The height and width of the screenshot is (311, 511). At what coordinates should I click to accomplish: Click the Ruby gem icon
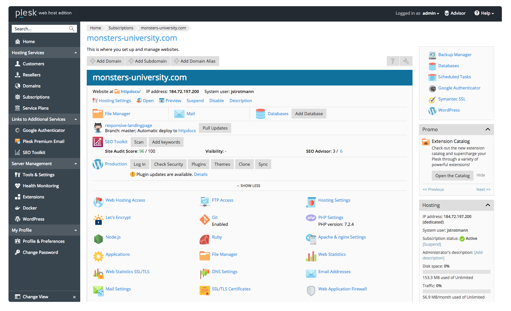point(205,239)
